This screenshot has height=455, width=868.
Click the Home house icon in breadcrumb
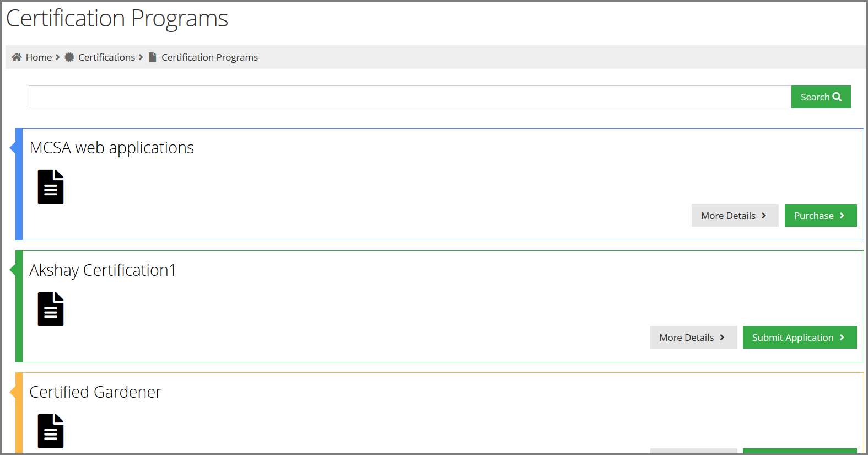(17, 57)
